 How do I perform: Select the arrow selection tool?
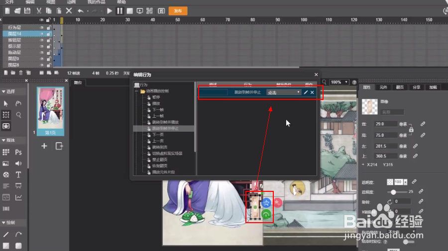(x=6, y=103)
